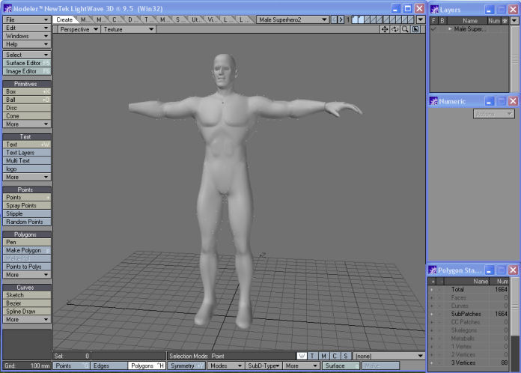Click the viewport maximize icon
The height and width of the screenshot is (373, 521).
pyautogui.click(x=415, y=29)
